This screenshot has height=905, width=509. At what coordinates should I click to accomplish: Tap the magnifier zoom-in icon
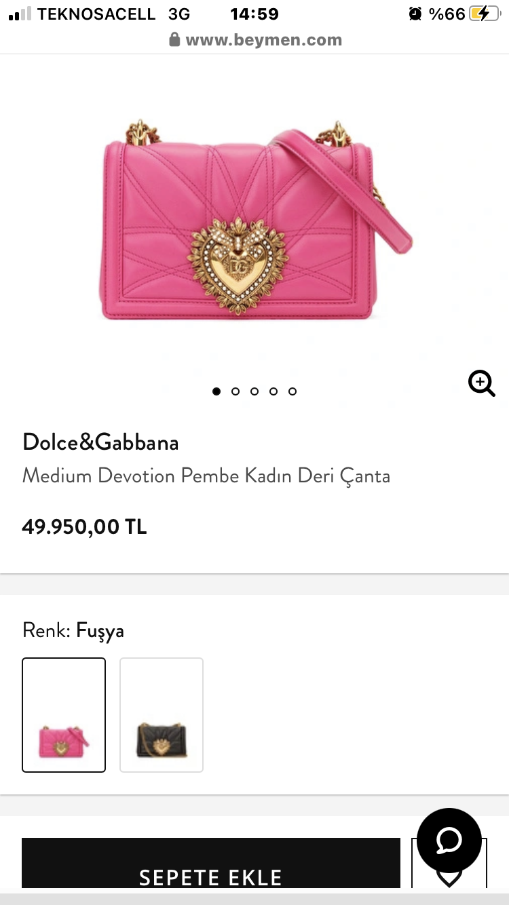[482, 383]
